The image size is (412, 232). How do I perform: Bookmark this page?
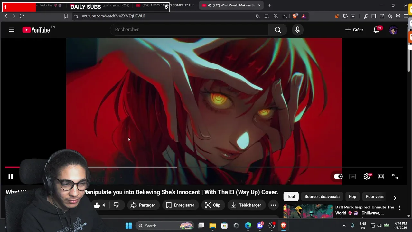click(x=66, y=16)
